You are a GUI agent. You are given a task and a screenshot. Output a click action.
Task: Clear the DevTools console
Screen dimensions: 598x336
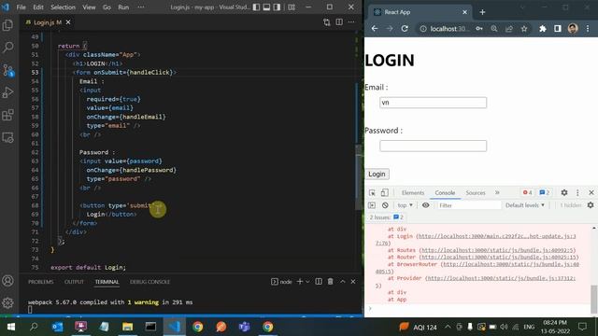pyautogui.click(x=385, y=205)
